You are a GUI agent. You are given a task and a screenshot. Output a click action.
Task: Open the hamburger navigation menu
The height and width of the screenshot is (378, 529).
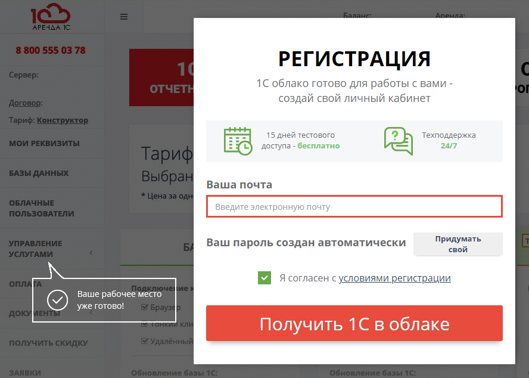[124, 16]
